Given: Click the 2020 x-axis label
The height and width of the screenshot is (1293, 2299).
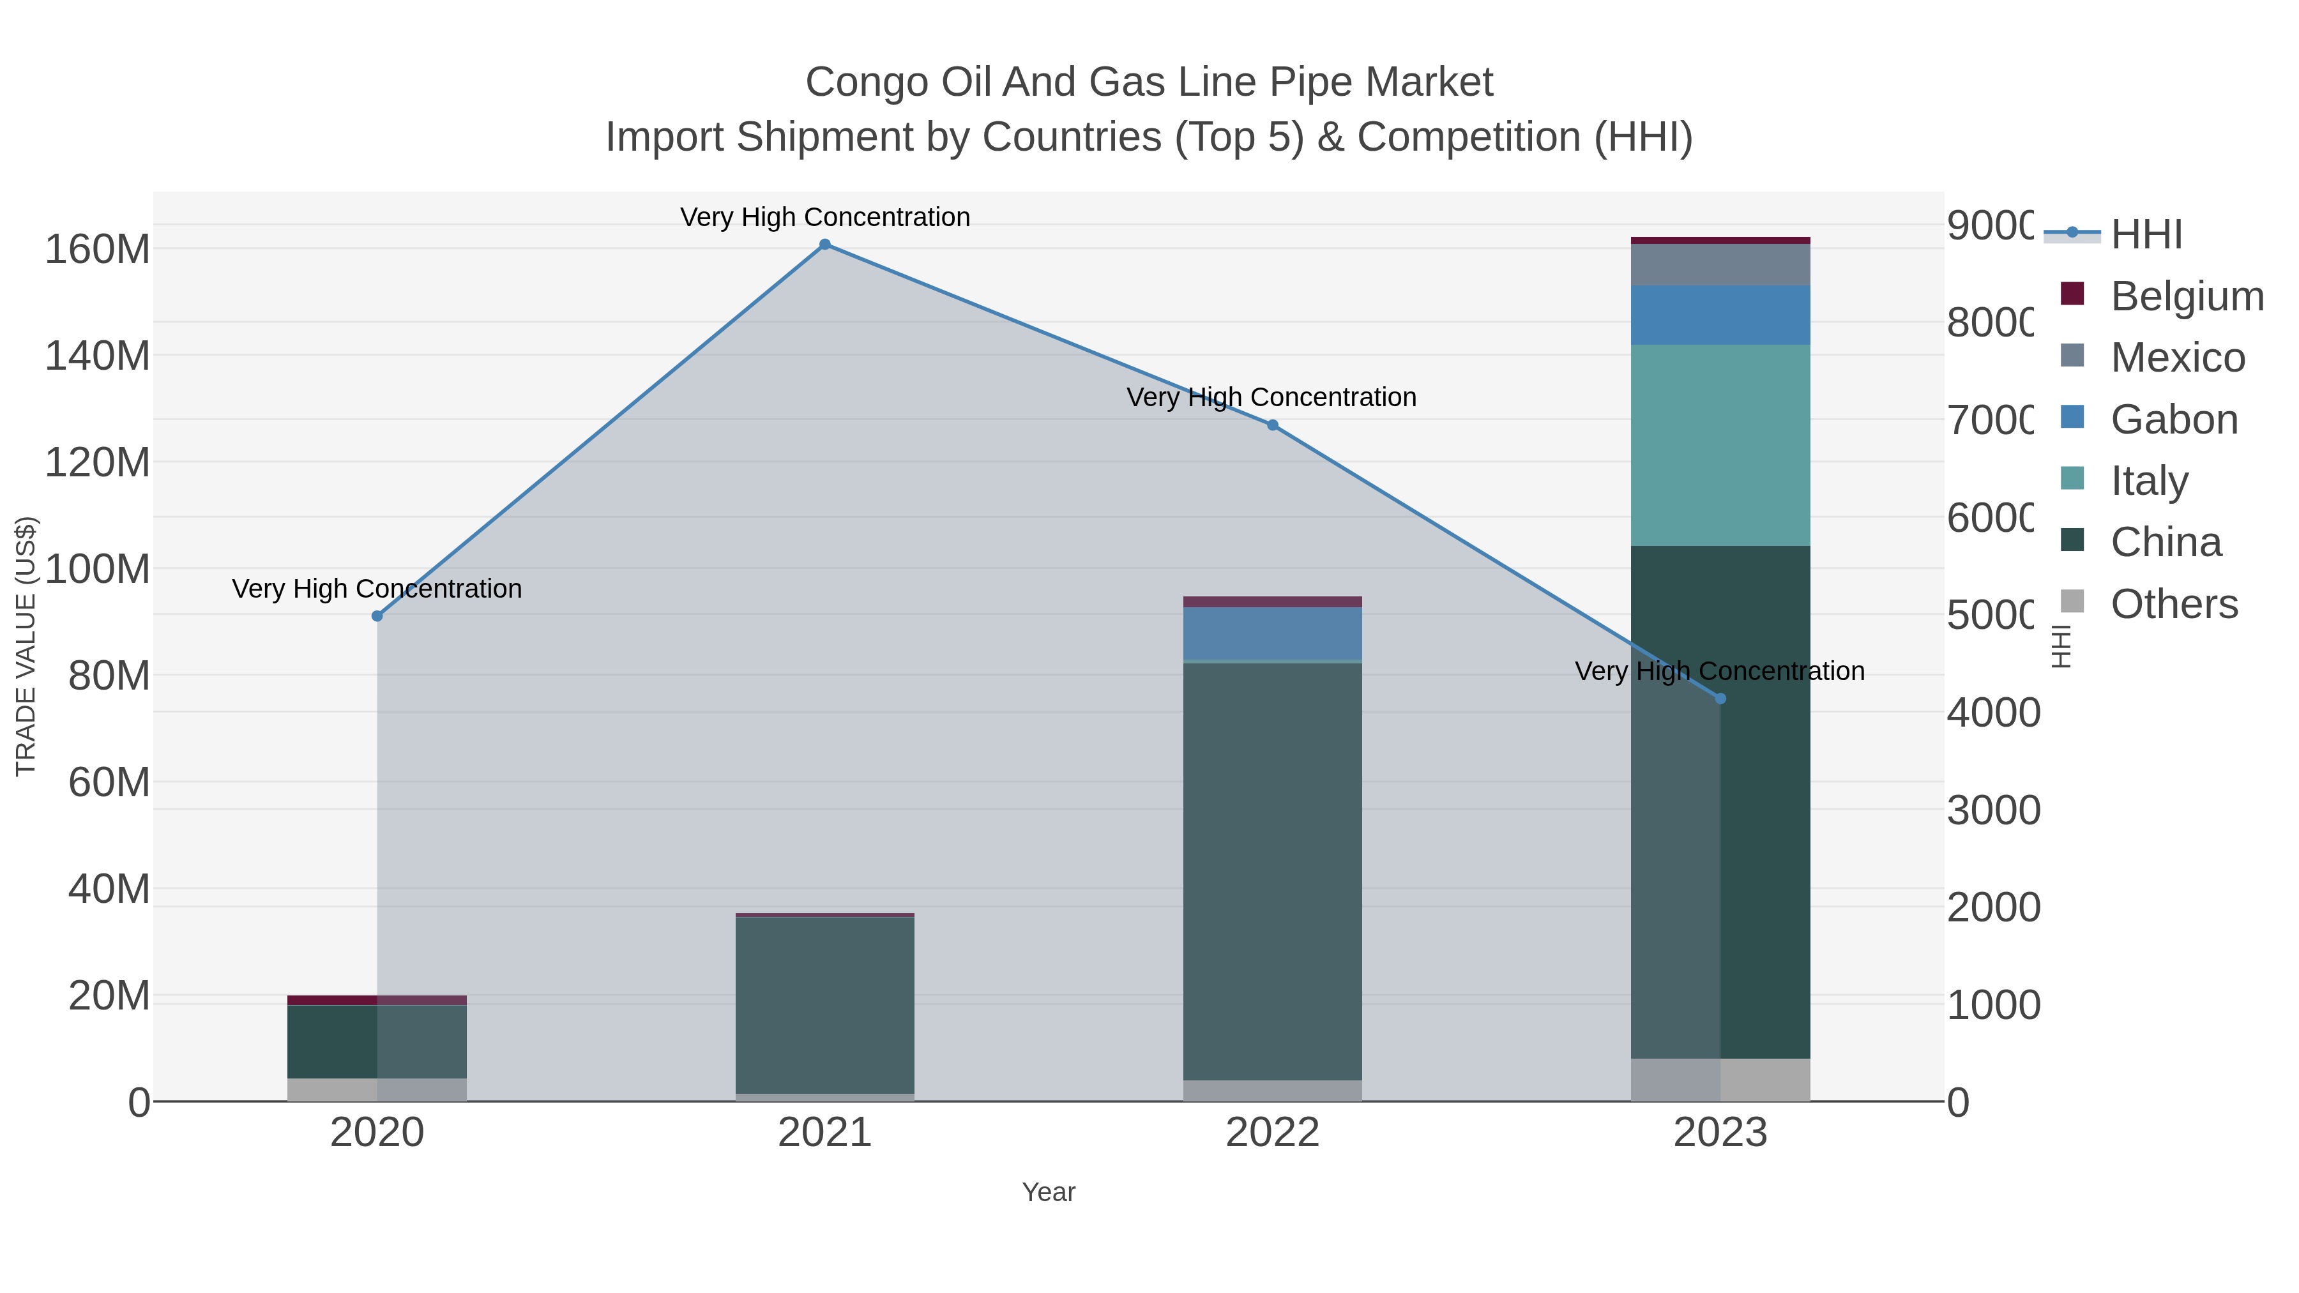Looking at the screenshot, I should click(x=377, y=1133).
